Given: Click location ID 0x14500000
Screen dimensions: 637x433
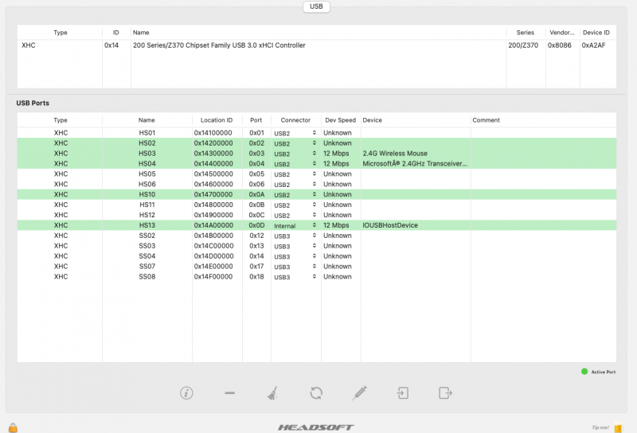Looking at the screenshot, I should tap(213, 174).
